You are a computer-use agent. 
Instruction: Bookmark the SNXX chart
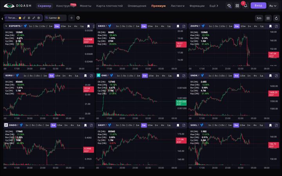pyautogui.click(x=178, y=26)
